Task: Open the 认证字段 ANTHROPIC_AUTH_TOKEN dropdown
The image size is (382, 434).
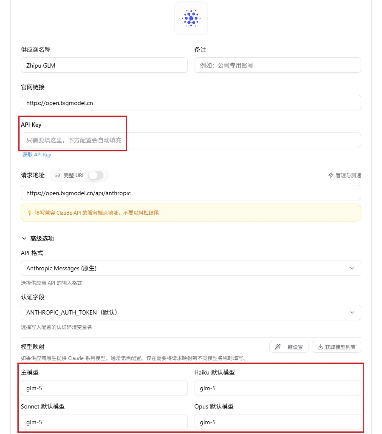Action: click(191, 312)
